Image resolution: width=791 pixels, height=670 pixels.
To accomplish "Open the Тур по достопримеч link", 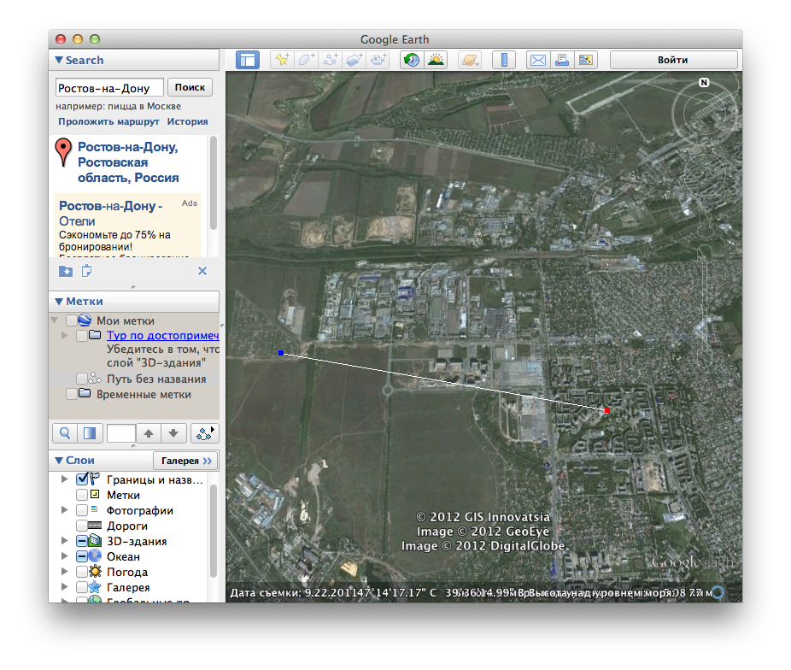I will 163,336.
